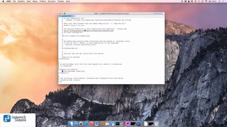Click the lock icon in menu bar
This screenshot has height=127, width=227.
189,1
